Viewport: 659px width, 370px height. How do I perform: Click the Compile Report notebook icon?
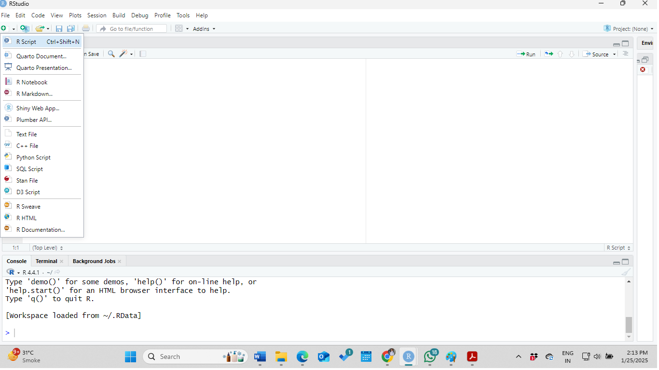click(143, 54)
